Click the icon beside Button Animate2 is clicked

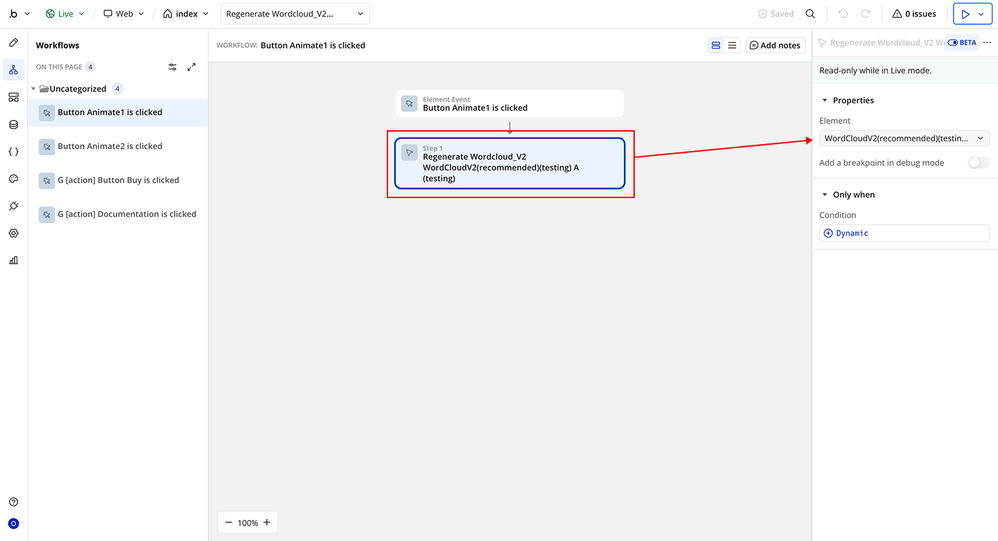tap(46, 147)
